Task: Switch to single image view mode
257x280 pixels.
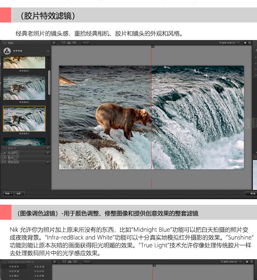Action: point(64,43)
